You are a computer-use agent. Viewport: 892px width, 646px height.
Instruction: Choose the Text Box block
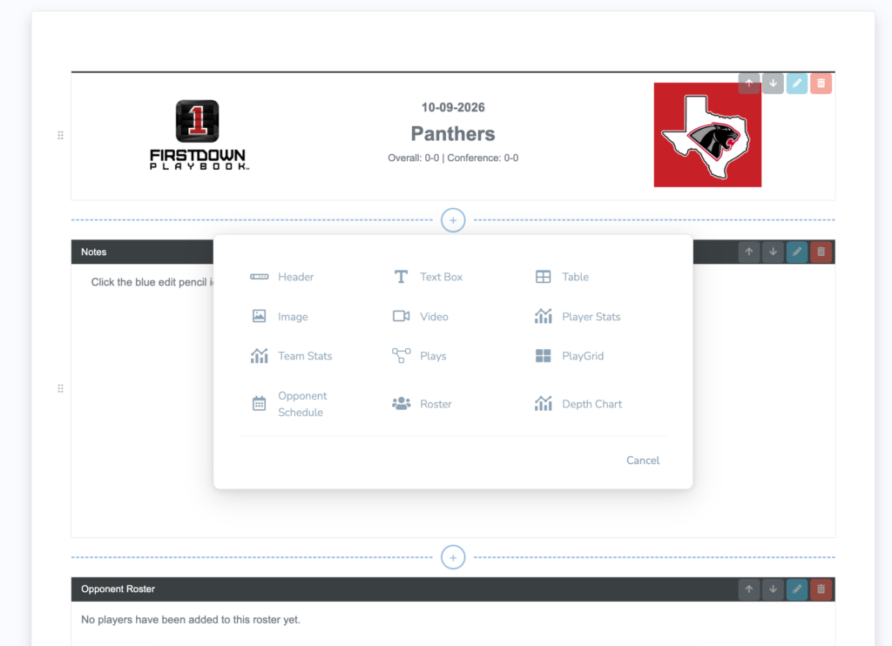tap(428, 277)
